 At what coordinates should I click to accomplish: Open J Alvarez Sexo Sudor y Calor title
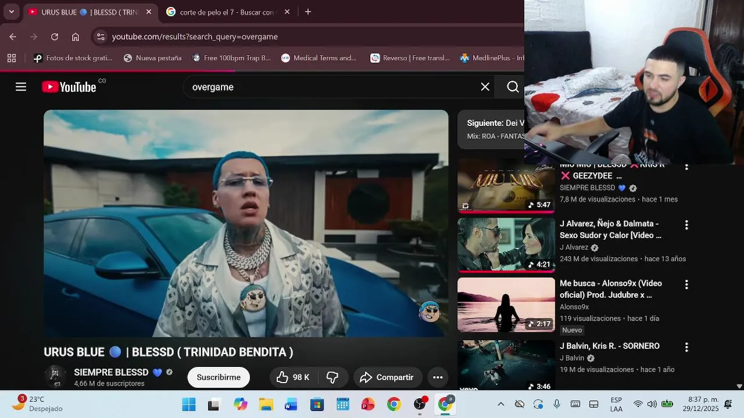click(x=610, y=229)
